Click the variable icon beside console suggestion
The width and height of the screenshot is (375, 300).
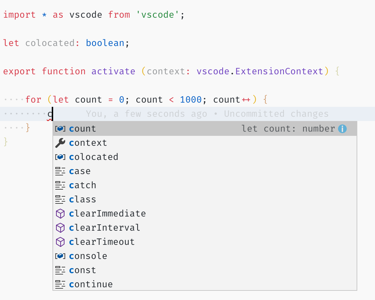tap(60, 256)
